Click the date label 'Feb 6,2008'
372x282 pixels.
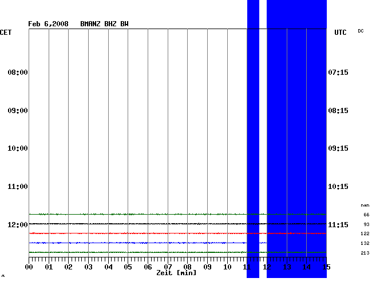pyautogui.click(x=48, y=24)
